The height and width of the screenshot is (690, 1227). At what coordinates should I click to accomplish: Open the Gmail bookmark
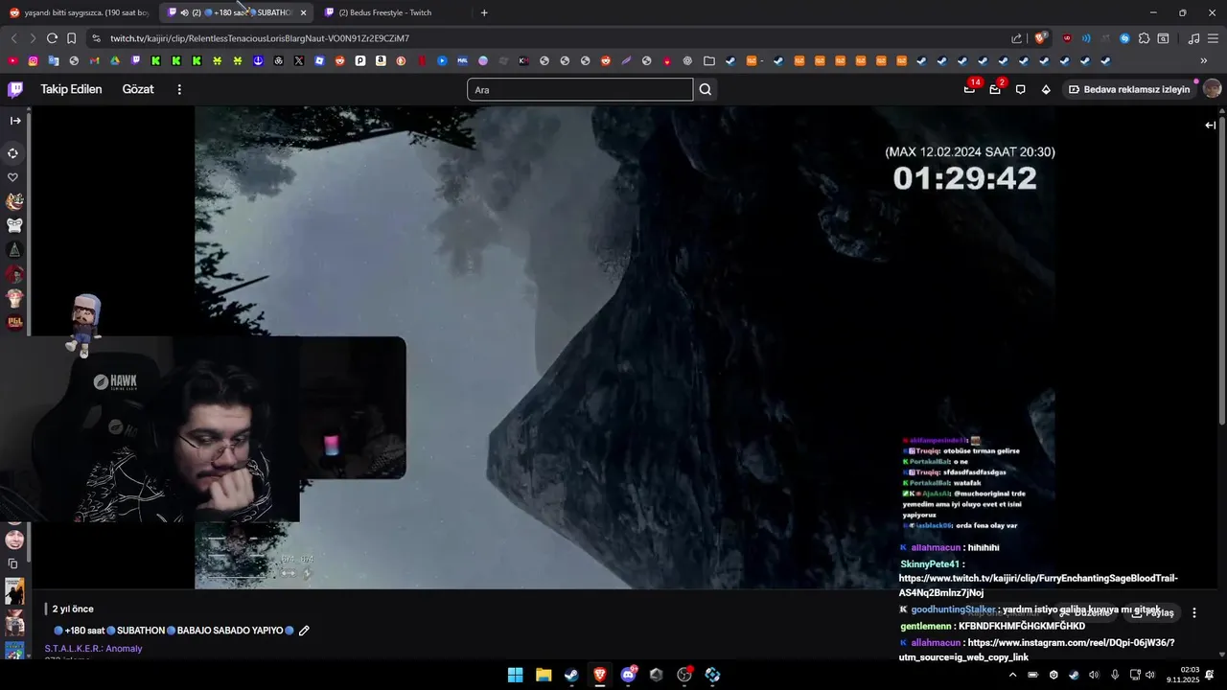pyautogui.click(x=94, y=60)
